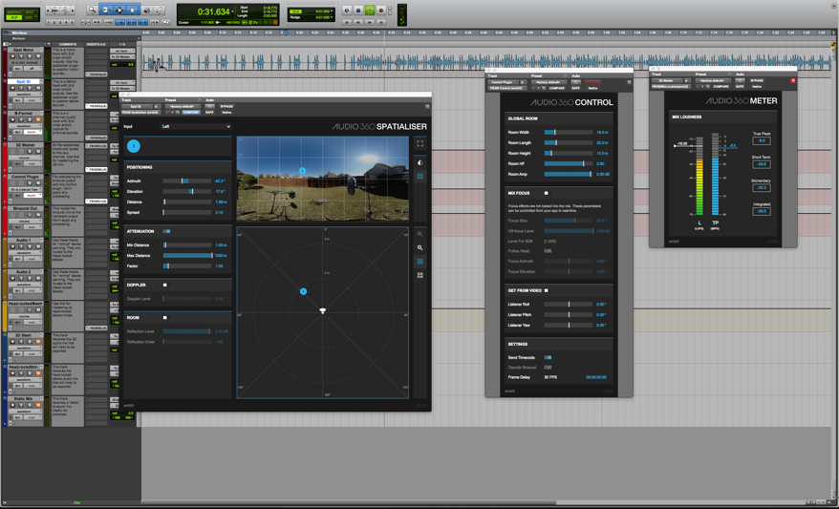Click COMPARE in the Meter plugin header

tap(721, 87)
